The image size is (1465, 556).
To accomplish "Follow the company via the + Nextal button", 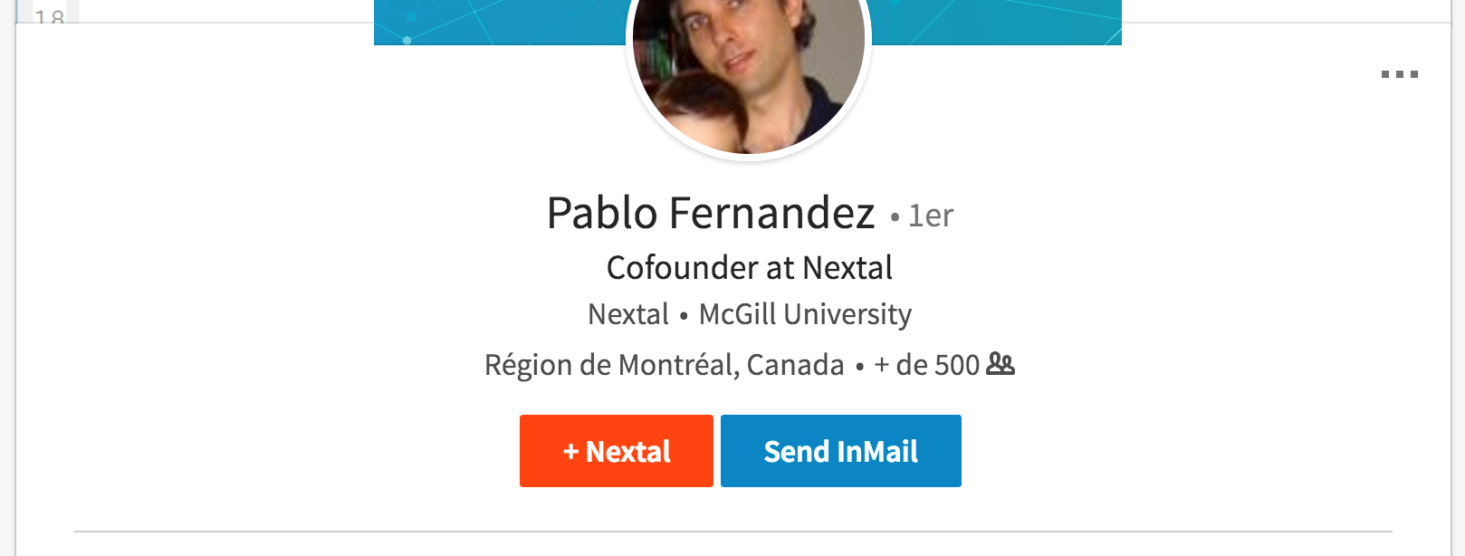I will 616,450.
